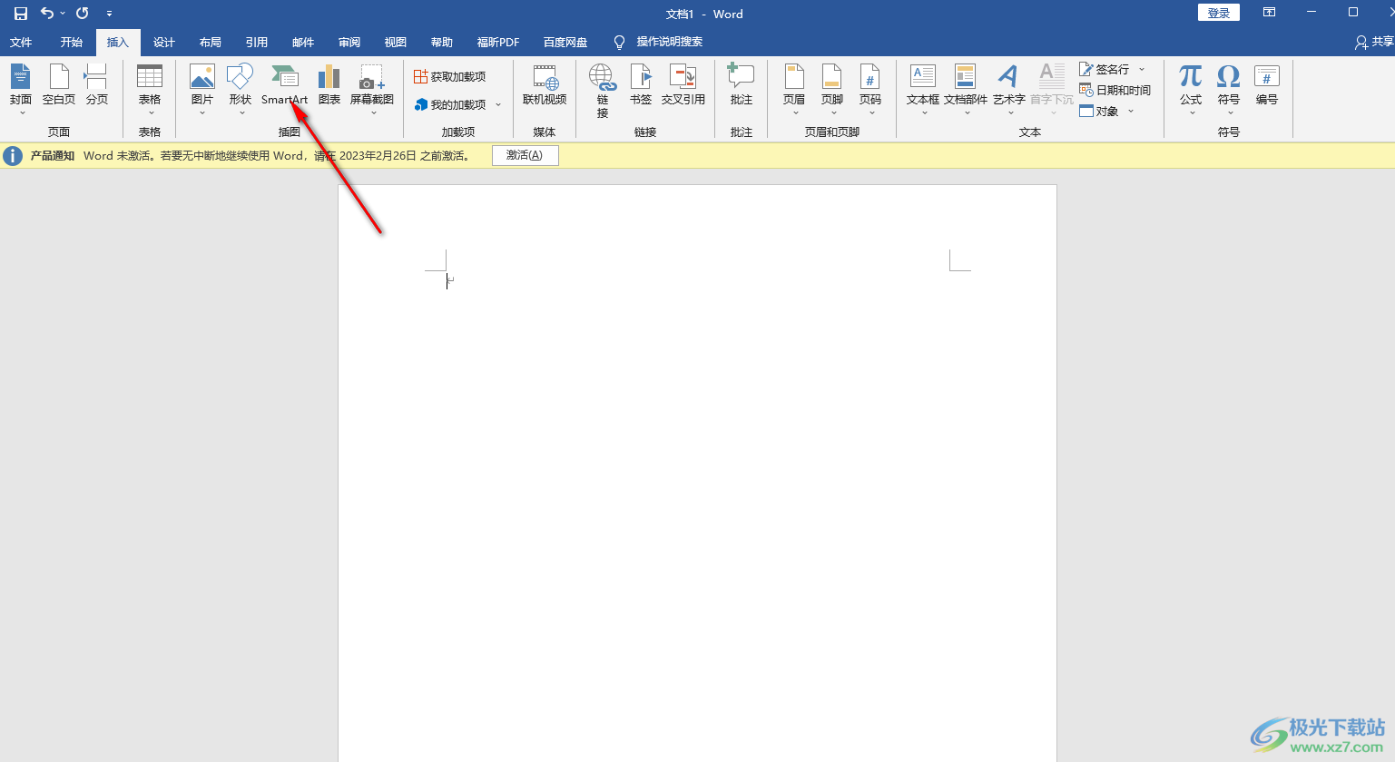Open the screenshot (屏幕截图) tool

coord(372,89)
